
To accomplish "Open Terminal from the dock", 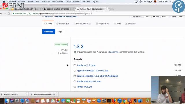I will 109,101.
